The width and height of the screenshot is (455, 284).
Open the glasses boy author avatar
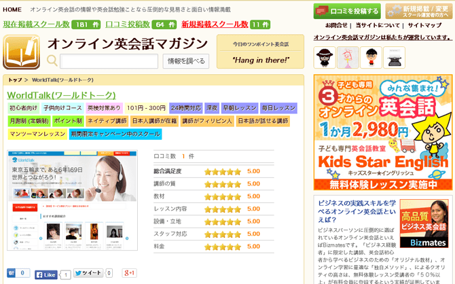371,58
